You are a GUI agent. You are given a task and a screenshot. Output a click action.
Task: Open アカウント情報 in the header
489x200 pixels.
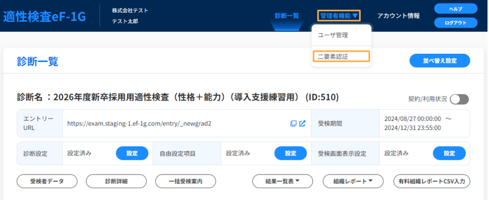click(x=399, y=16)
